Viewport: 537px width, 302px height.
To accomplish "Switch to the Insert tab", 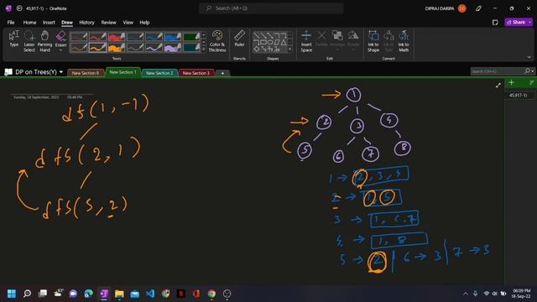I will tap(49, 23).
